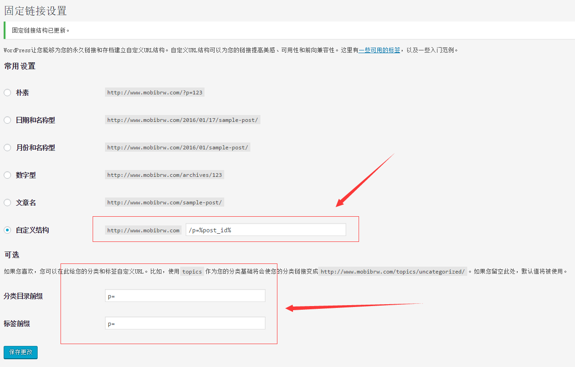The width and height of the screenshot is (575, 367).
Task: Click the 分类目录前缀 label text
Action: tap(23, 296)
